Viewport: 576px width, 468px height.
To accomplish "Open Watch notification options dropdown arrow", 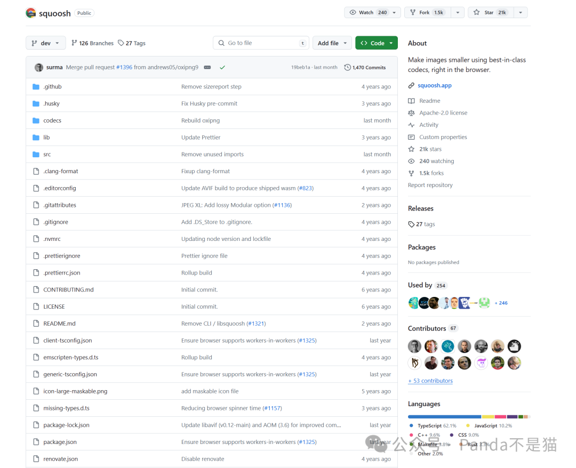I will (x=394, y=12).
